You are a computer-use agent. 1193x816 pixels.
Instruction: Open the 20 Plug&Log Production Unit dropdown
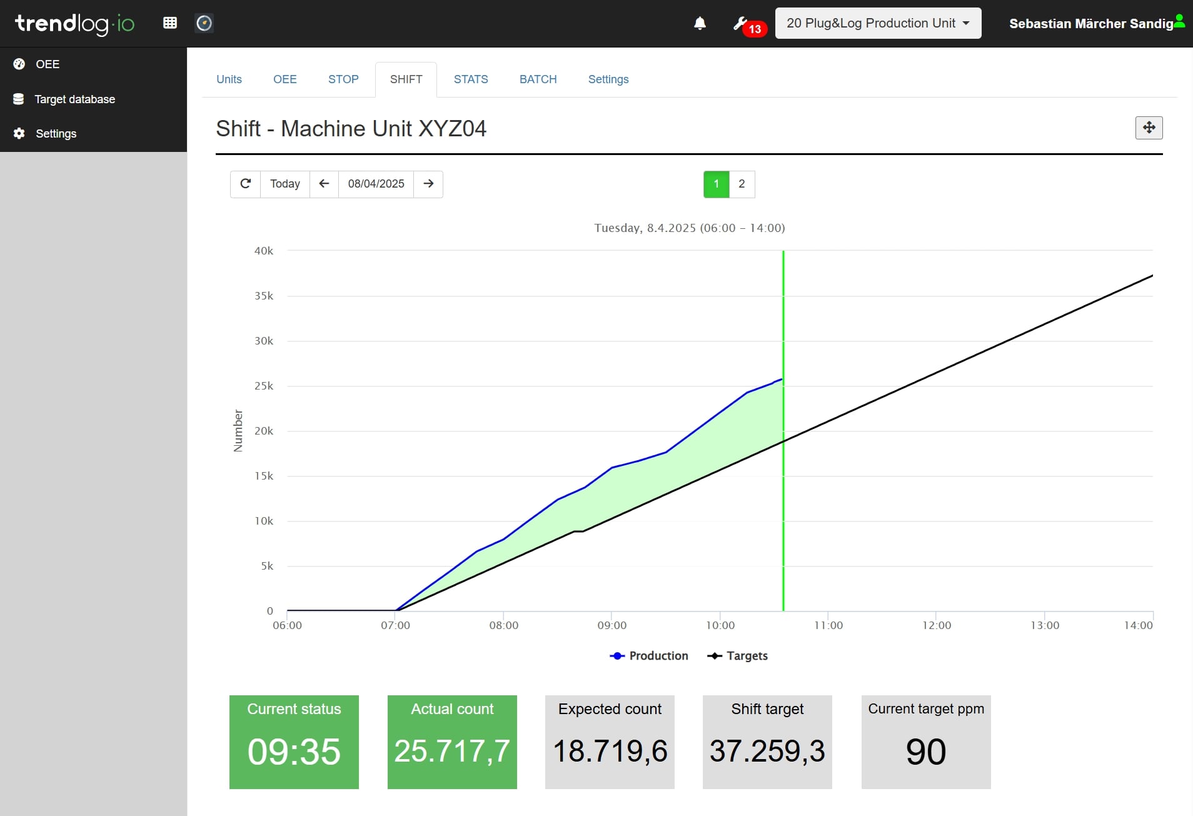[878, 23]
